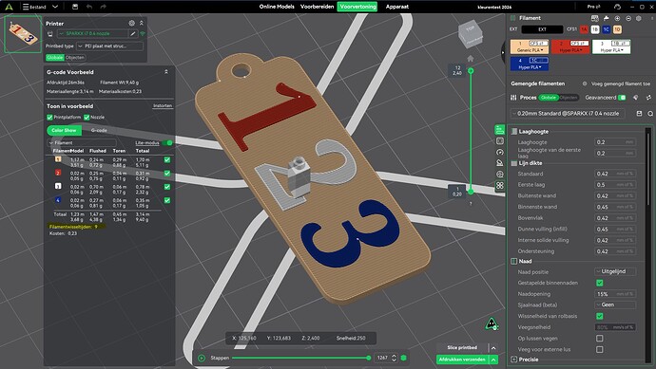Open the Printbed type dropdown
The height and width of the screenshot is (369, 656).
coord(109,46)
